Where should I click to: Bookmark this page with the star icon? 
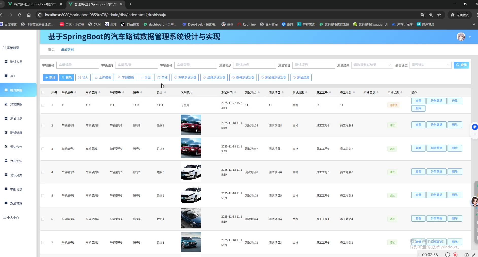(x=439, y=15)
